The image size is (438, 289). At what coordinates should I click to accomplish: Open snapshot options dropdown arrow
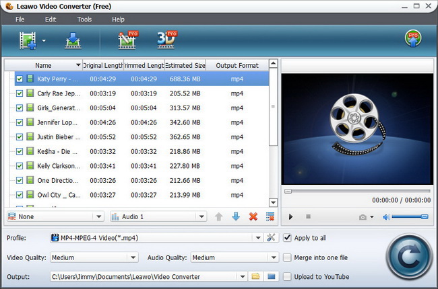pos(372,217)
